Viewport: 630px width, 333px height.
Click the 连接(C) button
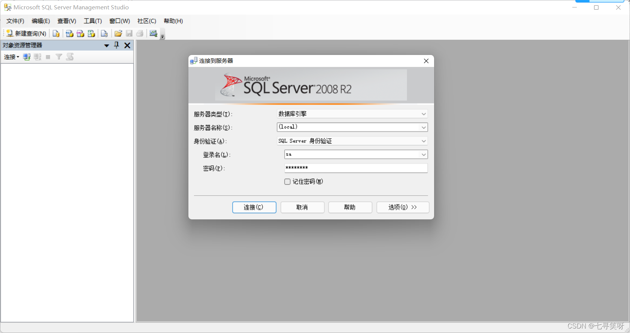click(x=254, y=207)
